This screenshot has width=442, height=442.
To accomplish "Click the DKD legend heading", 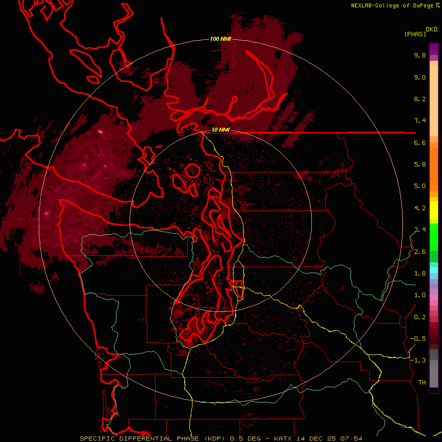I will [x=432, y=29].
